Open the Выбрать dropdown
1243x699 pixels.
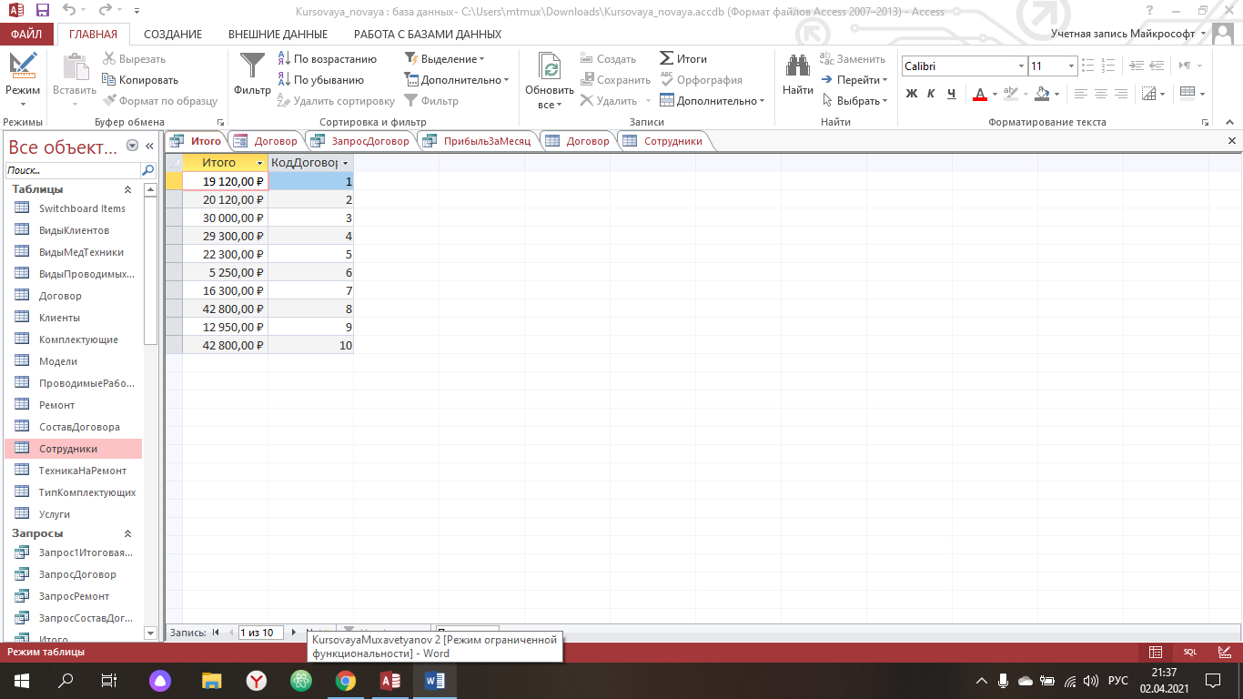click(854, 101)
